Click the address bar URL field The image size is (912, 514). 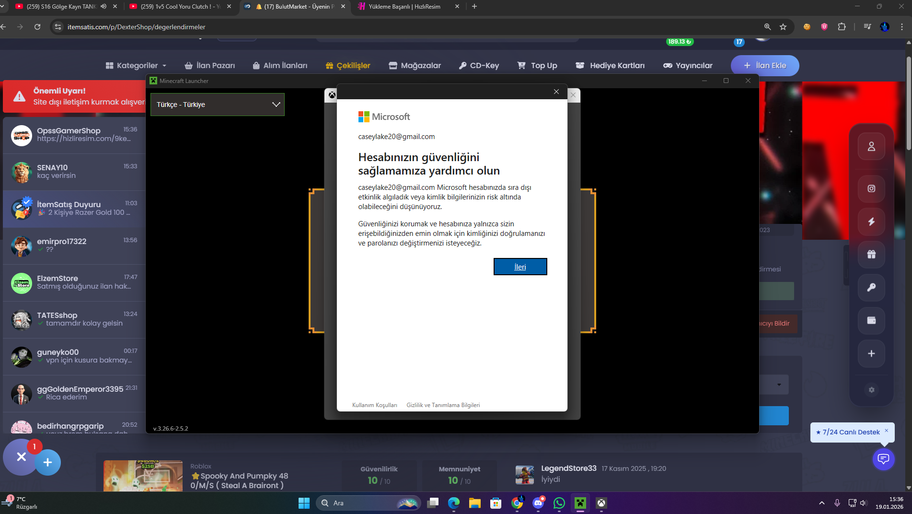(x=412, y=27)
